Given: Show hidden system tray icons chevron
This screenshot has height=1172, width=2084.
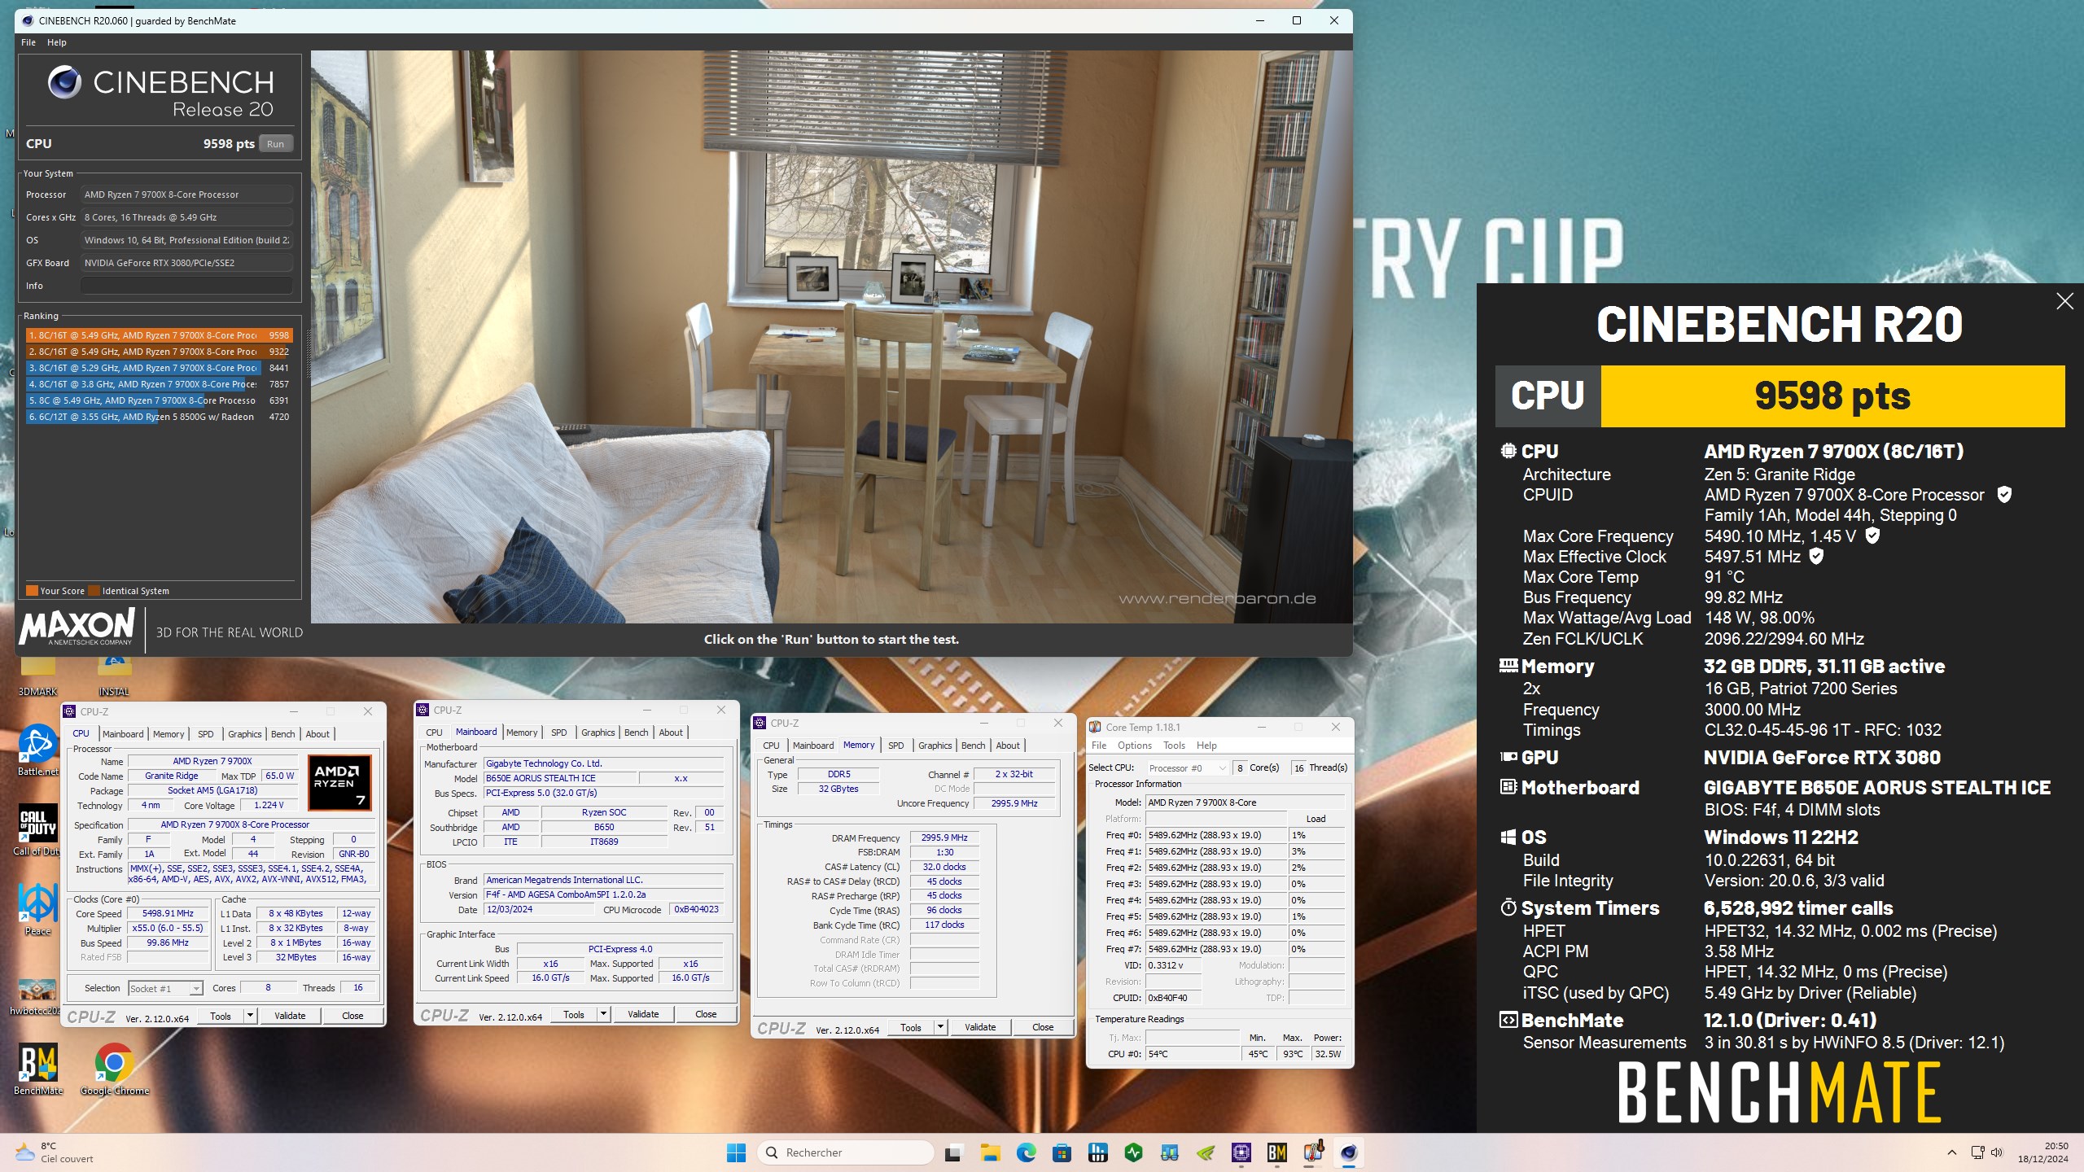Looking at the screenshot, I should point(1952,1152).
